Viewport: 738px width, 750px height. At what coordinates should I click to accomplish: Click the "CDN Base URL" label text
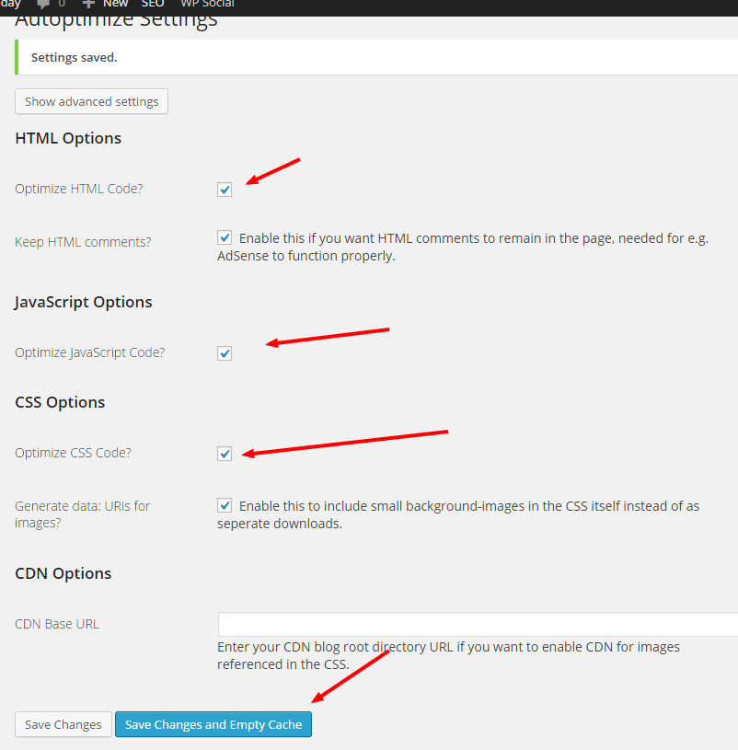57,624
